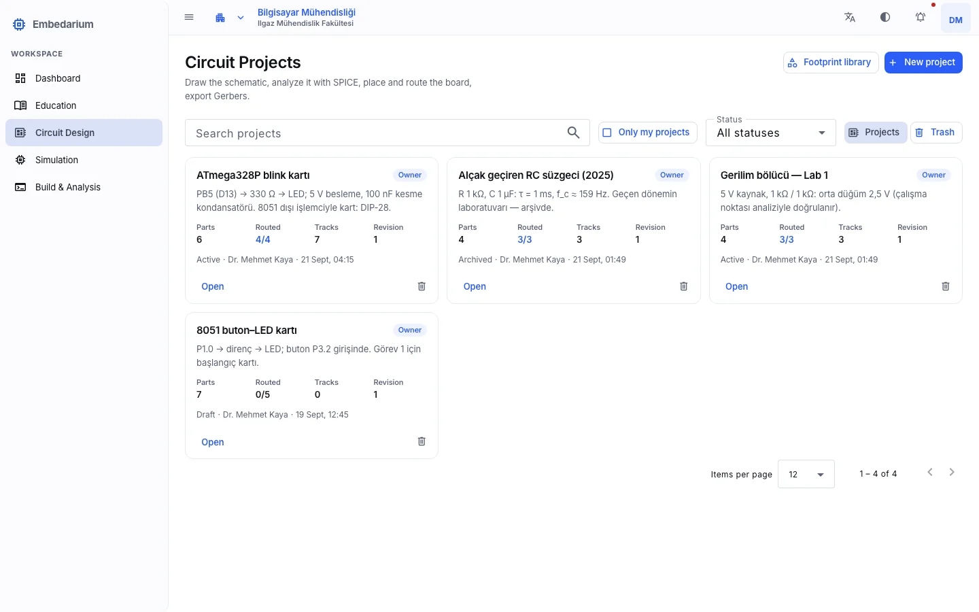Image resolution: width=979 pixels, height=612 pixels.
Task: Click the Embedarium logo icon
Action: (x=19, y=24)
